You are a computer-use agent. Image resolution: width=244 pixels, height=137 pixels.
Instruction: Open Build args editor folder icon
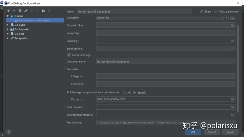[232, 41]
